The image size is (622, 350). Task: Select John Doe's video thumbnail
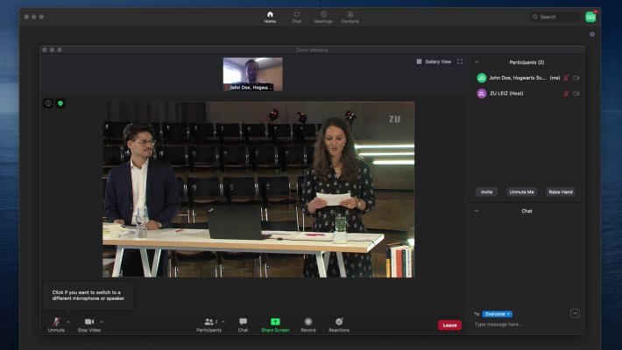[x=252, y=74]
